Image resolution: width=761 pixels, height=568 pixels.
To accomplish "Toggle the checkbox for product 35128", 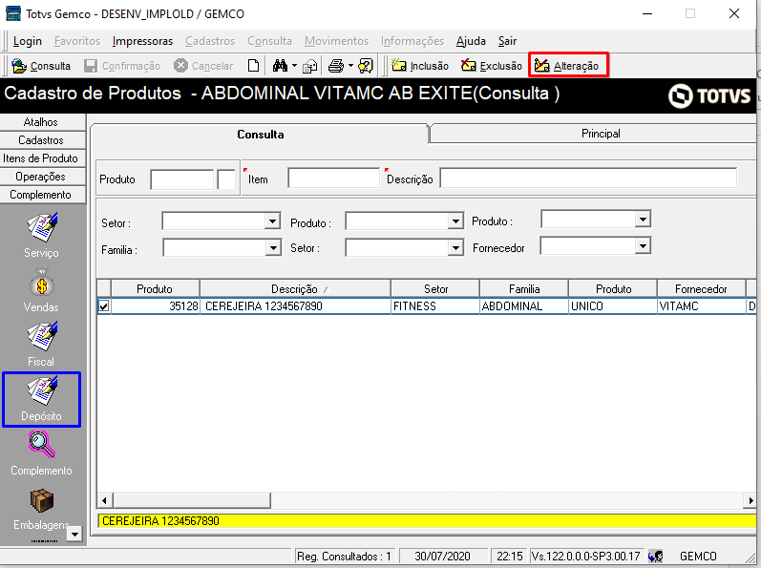I will point(103,306).
